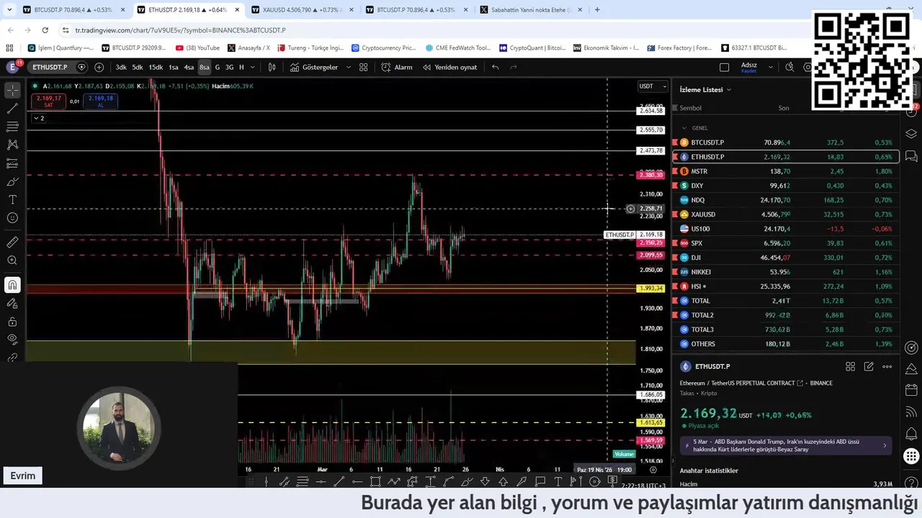Click the link drawings icon in left toolbar
The image size is (922, 518).
tap(12, 357)
